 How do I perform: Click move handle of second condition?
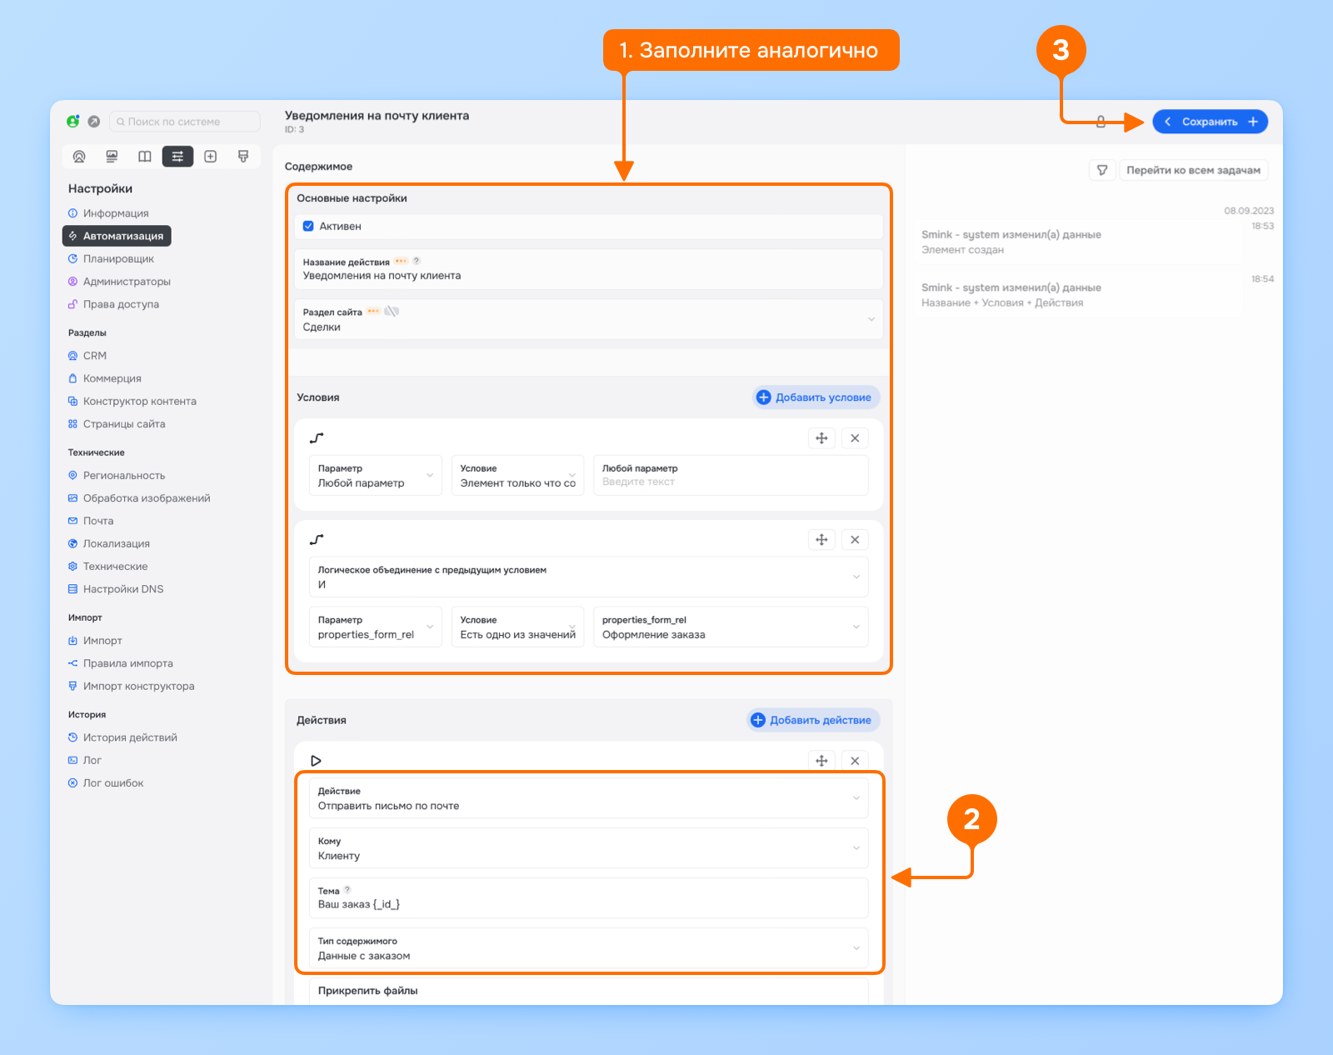pyautogui.click(x=821, y=540)
